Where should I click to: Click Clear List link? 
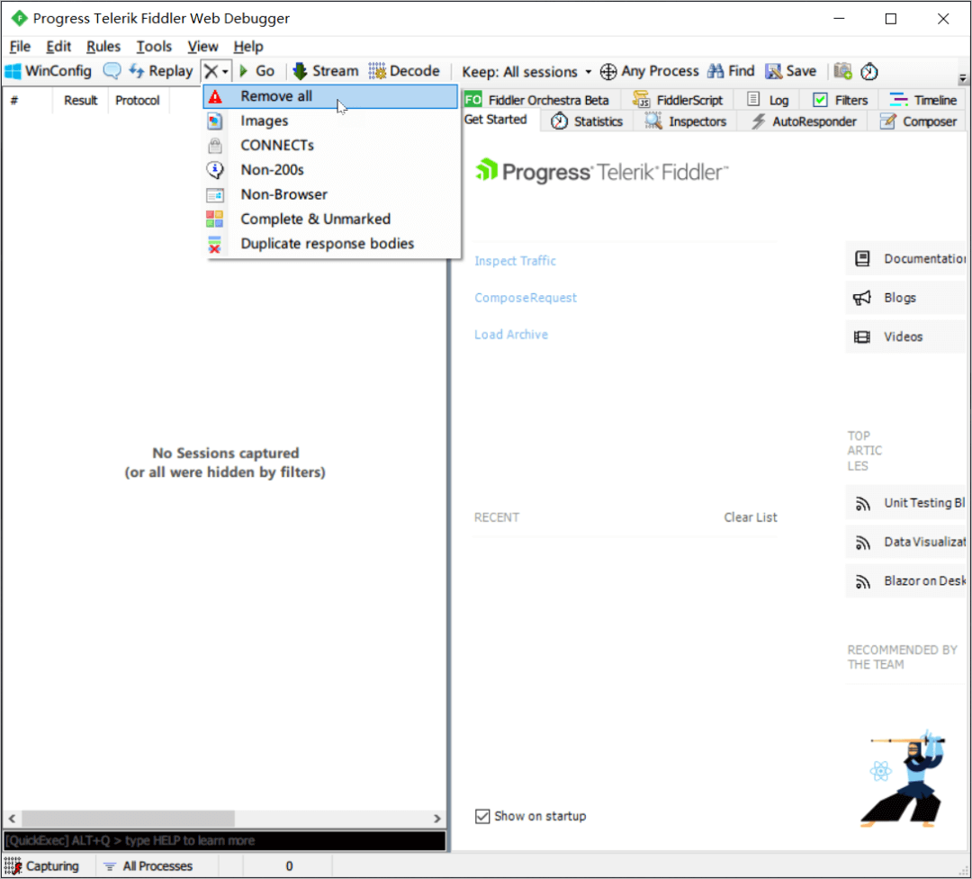pos(750,517)
